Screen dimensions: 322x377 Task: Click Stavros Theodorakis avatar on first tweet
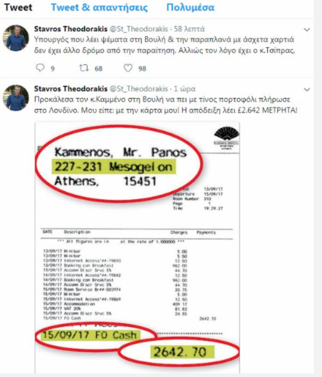point(16,38)
